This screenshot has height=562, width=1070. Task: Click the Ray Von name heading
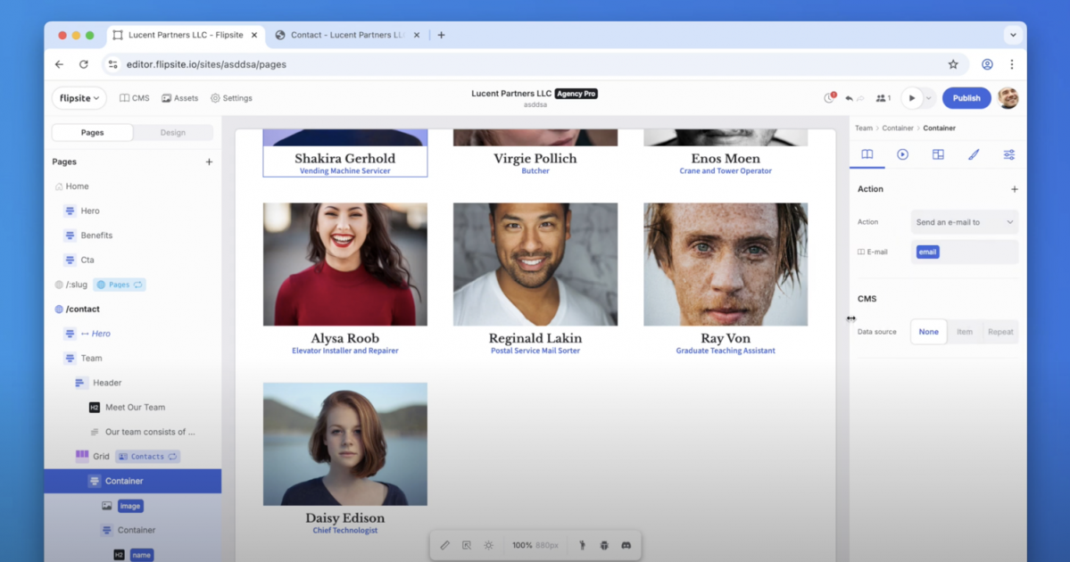click(x=726, y=338)
